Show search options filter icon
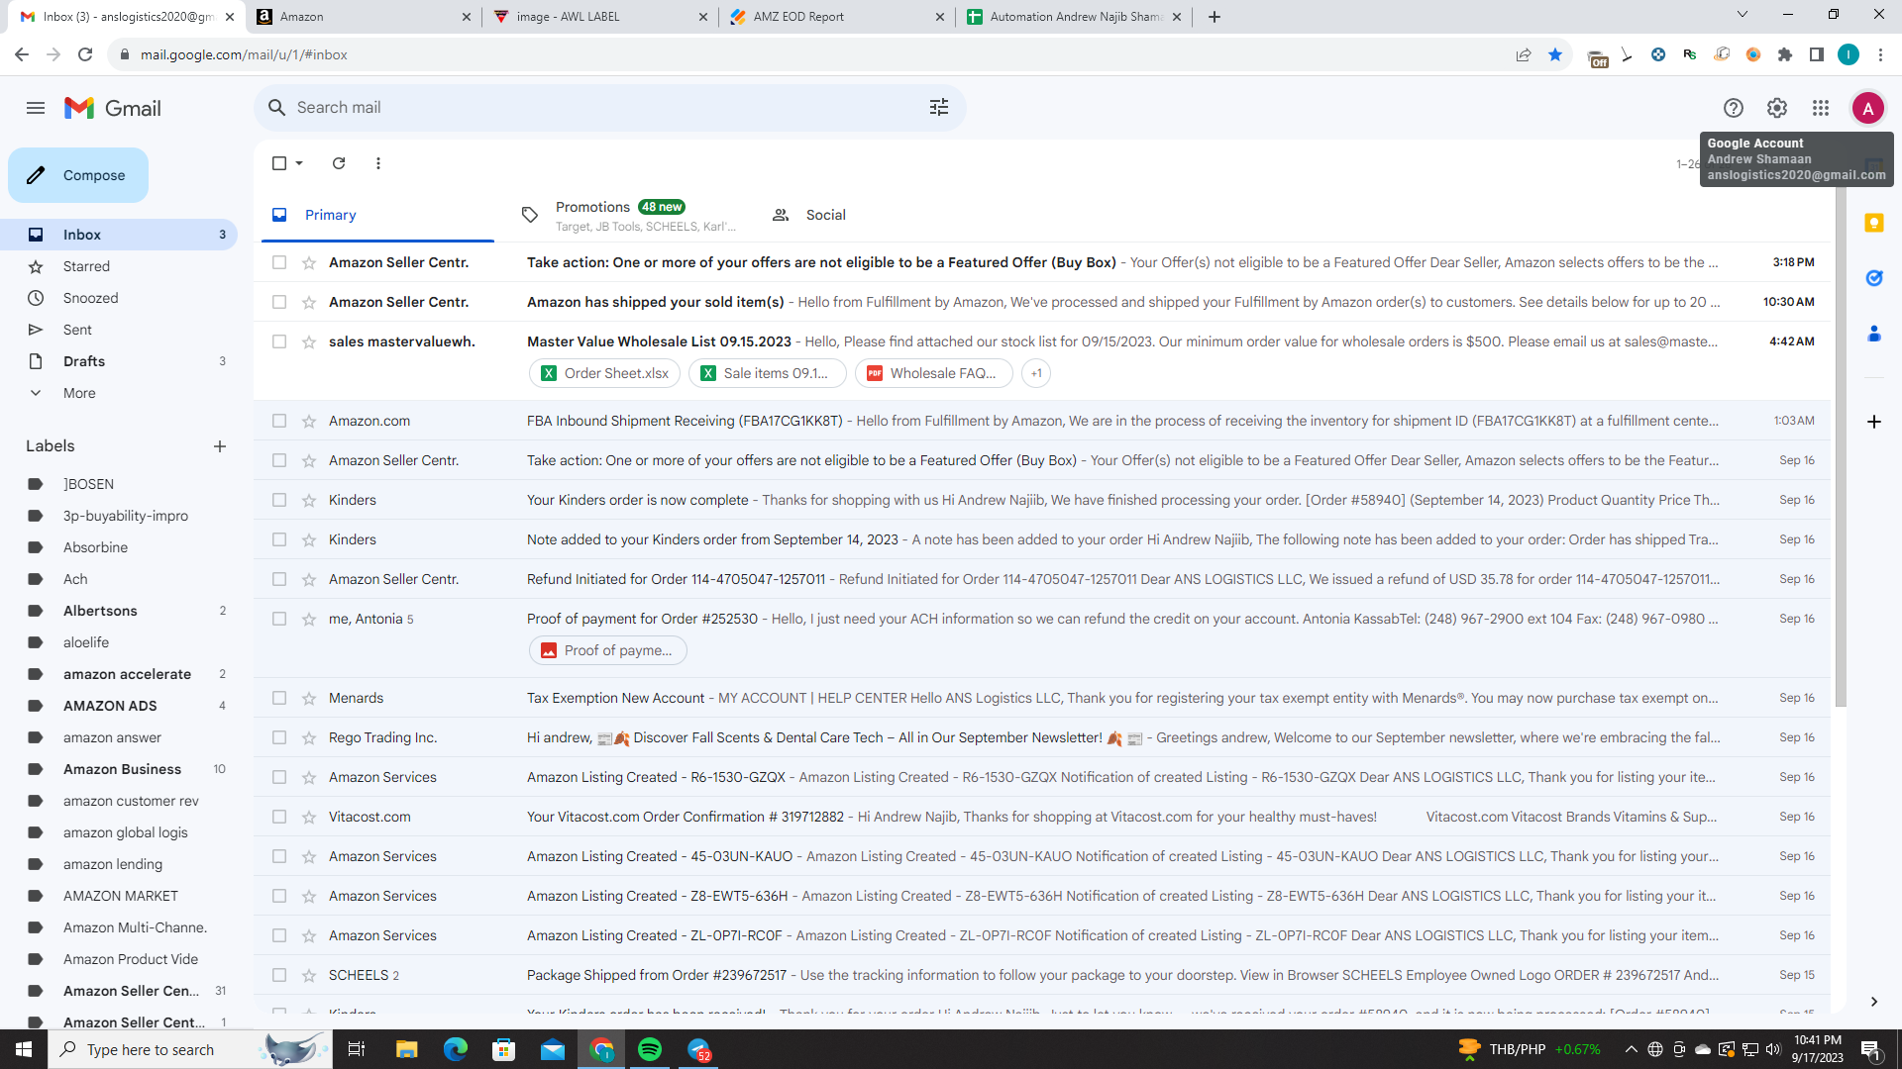Screen dimensions: 1902x1069 939,107
